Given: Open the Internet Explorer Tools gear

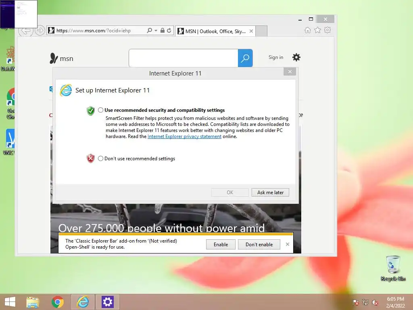Looking at the screenshot, I should tap(327, 30).
